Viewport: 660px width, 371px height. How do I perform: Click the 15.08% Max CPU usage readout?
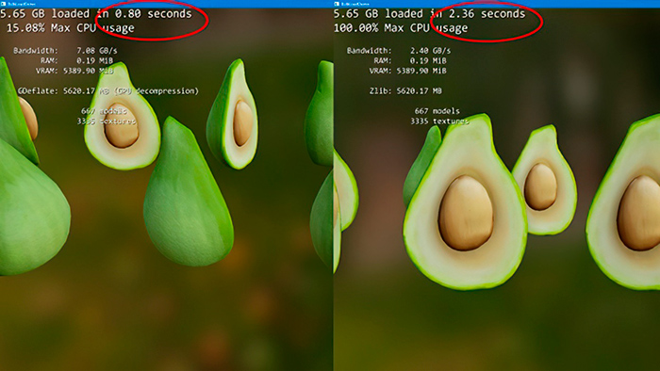click(x=71, y=28)
